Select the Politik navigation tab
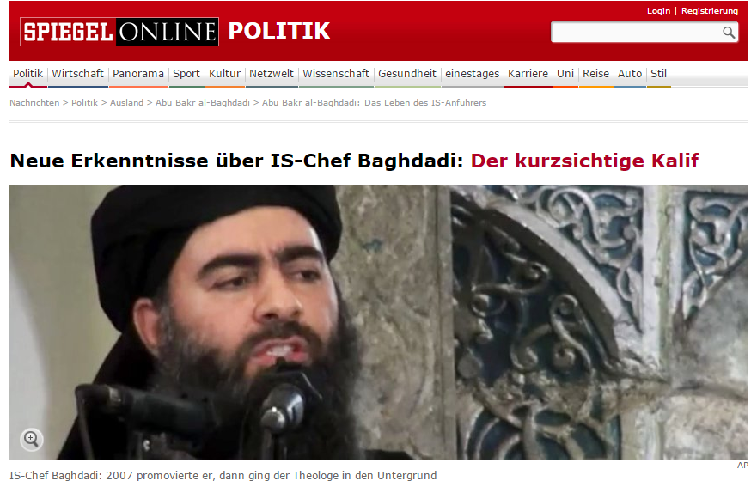751x487 pixels. click(27, 74)
